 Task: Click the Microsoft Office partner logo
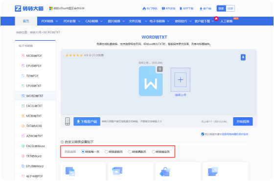click(51, 8)
